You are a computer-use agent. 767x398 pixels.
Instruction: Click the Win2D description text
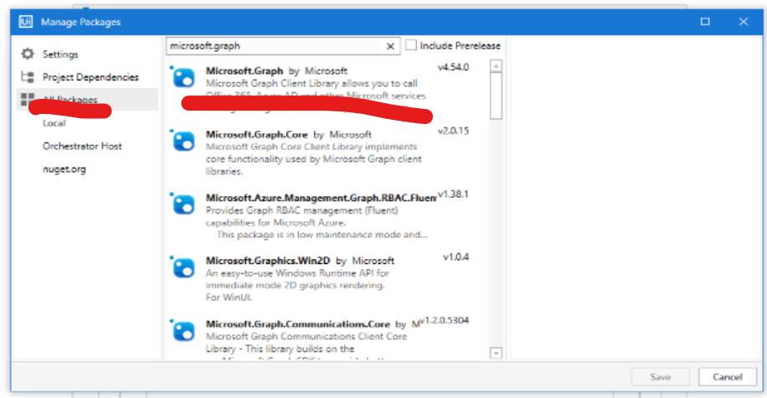[x=297, y=285]
